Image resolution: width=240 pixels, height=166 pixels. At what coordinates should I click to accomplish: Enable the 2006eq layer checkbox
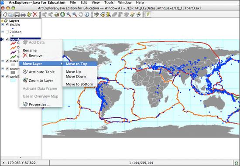[7, 32]
